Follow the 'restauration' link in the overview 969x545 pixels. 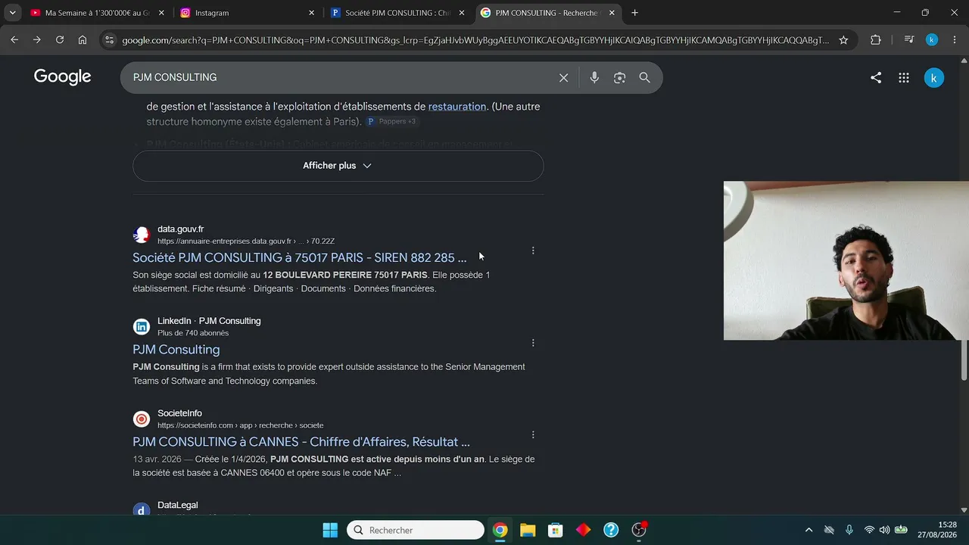pos(457,107)
